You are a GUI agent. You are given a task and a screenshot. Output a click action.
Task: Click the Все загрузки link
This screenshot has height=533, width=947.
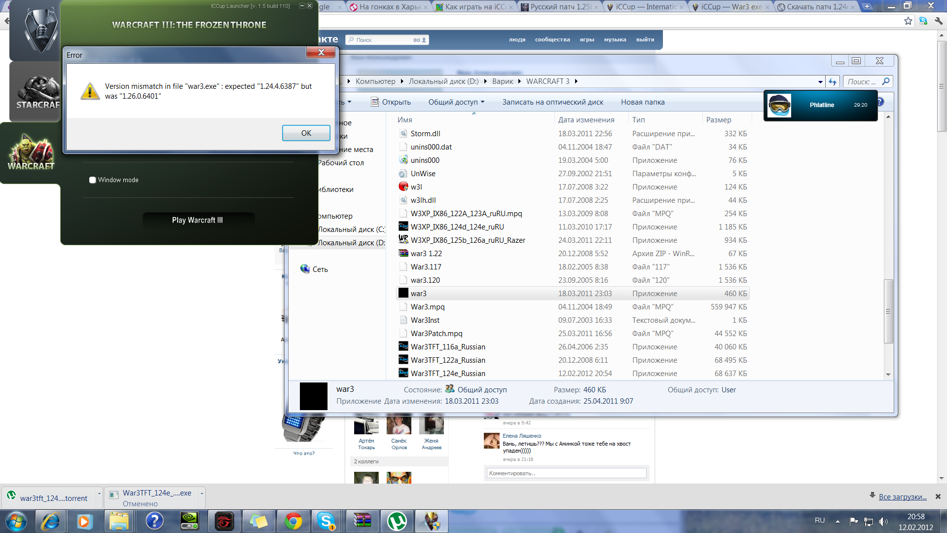tap(902, 496)
